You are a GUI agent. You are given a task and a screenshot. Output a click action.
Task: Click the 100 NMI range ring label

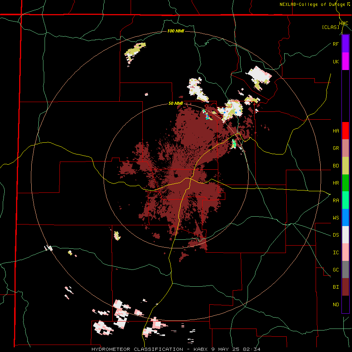(x=176, y=31)
